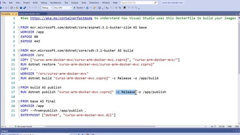Click the Ln: 17 status entry
The width and height of the screenshot is (240, 135).
[213, 126]
